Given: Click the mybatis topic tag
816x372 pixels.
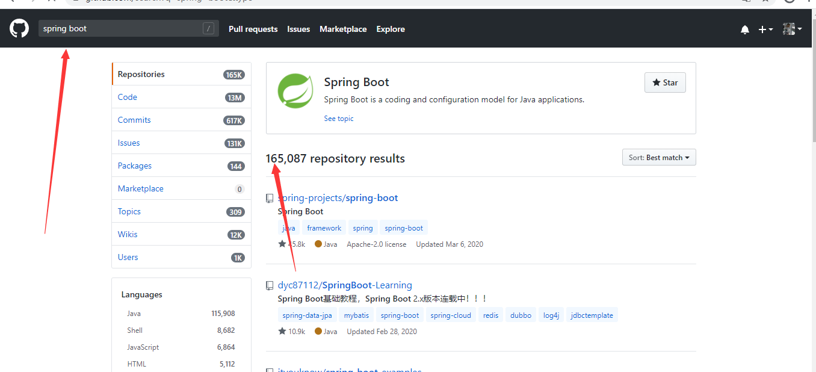Looking at the screenshot, I should tap(356, 315).
